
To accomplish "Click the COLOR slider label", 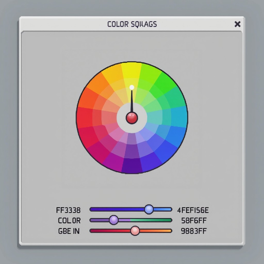I will pos(69,221).
